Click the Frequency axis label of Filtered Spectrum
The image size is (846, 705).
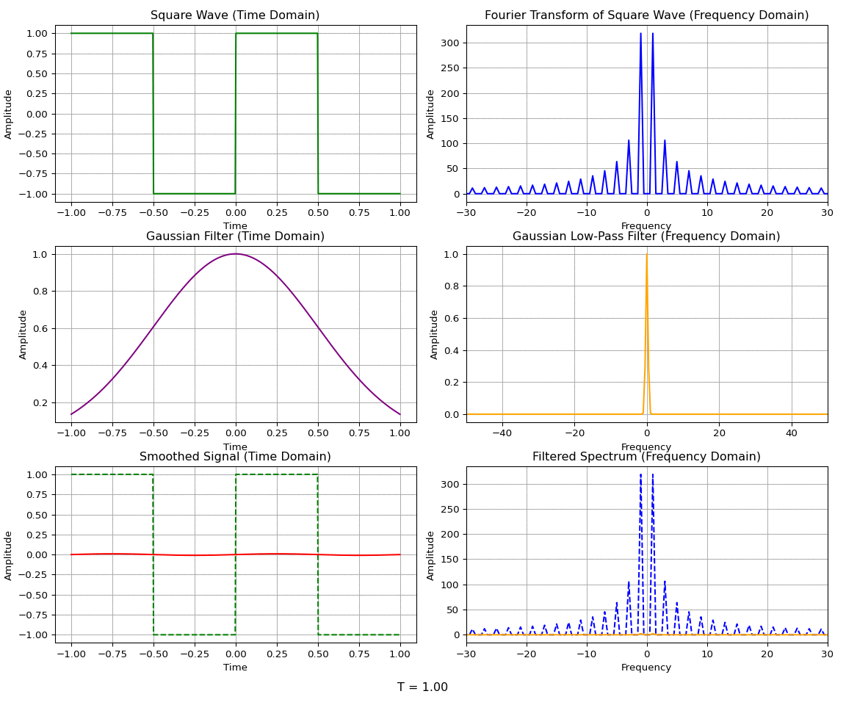(x=646, y=668)
